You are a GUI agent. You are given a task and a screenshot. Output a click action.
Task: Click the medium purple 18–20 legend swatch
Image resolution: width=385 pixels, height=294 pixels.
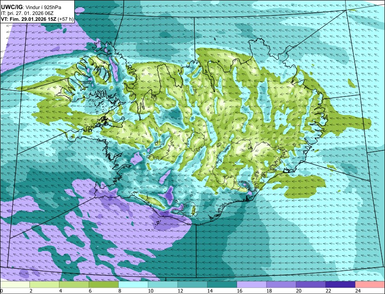281,284
